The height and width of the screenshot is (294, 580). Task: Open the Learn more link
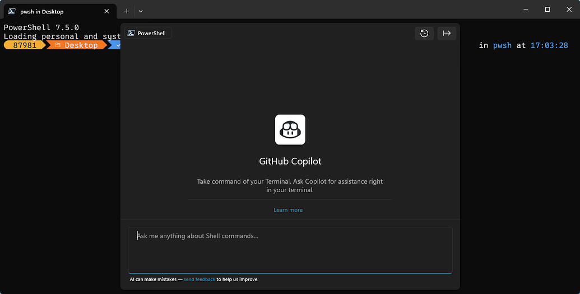point(288,209)
